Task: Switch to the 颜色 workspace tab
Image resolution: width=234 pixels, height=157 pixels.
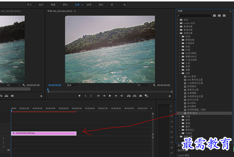Action: (x=65, y=5)
